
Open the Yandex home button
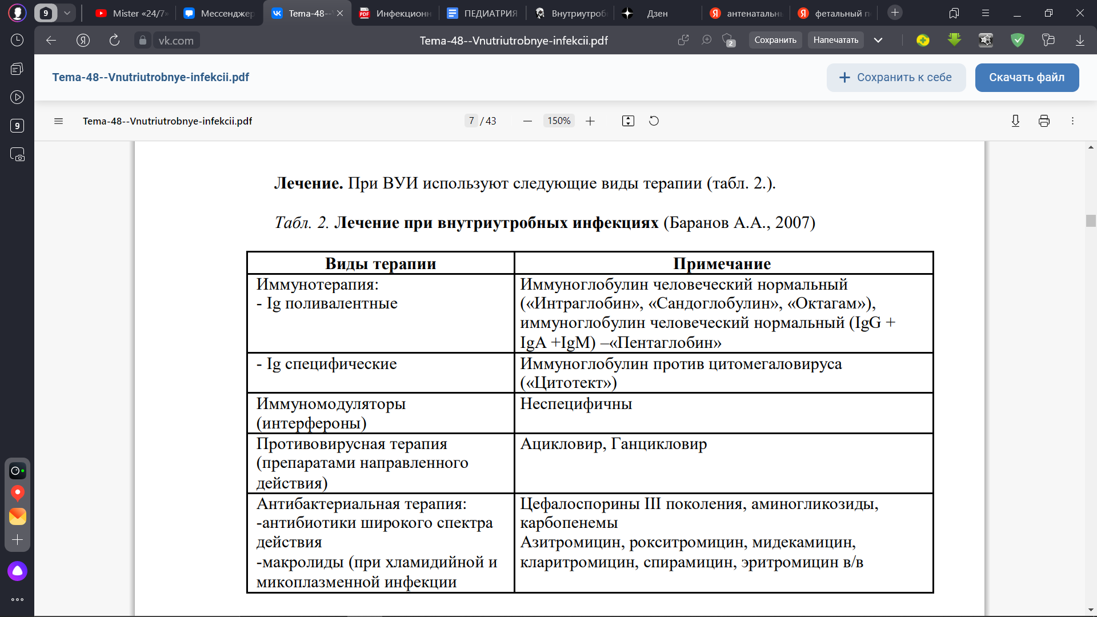click(x=83, y=40)
